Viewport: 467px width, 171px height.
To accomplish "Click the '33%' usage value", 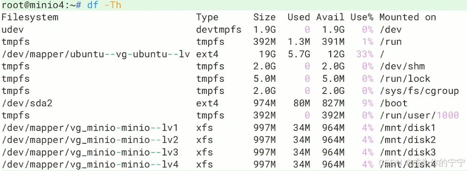I will (x=365, y=54).
